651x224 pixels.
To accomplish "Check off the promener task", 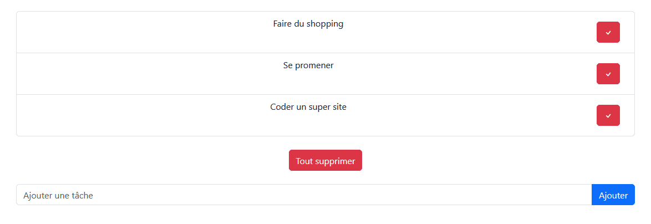I will [608, 74].
